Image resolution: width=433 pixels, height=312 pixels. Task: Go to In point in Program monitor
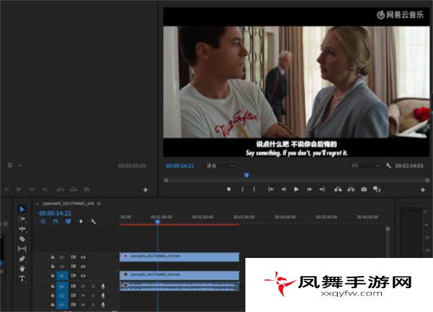pos(271,189)
